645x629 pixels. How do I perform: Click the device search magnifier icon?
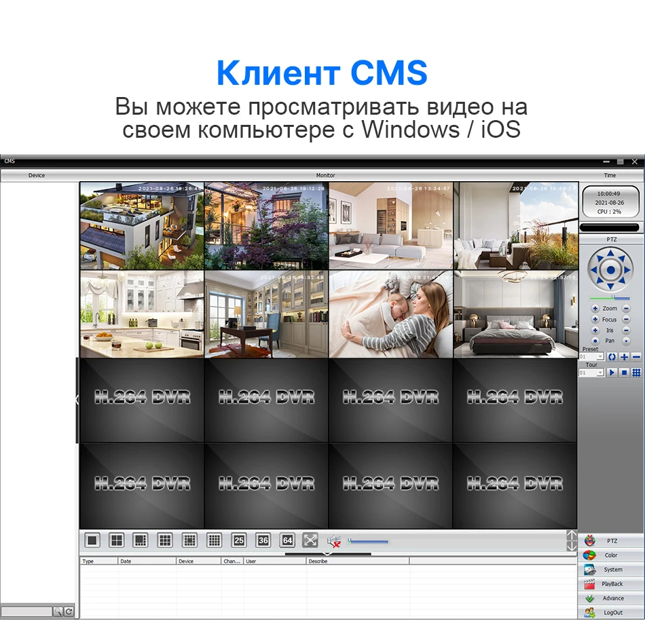(58, 611)
